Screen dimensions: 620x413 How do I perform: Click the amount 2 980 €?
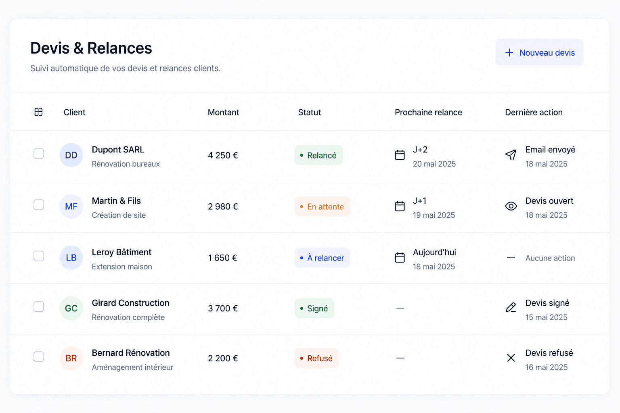(223, 206)
